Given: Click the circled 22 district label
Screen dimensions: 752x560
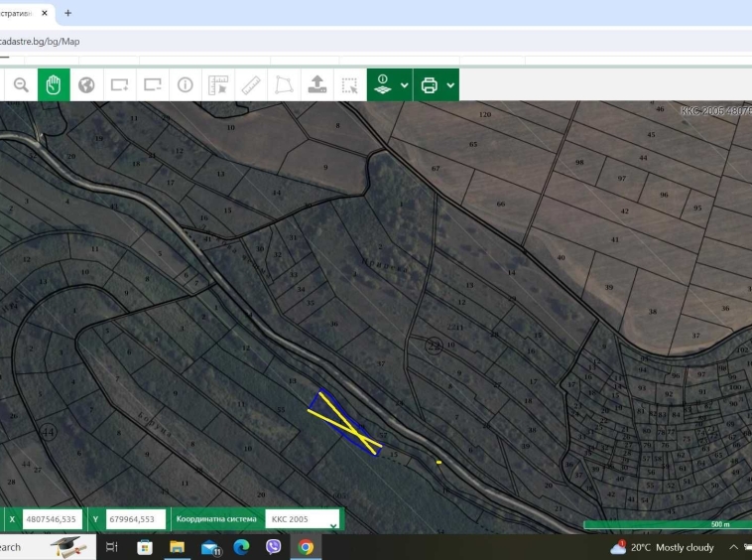Looking at the screenshot, I should point(434,346).
